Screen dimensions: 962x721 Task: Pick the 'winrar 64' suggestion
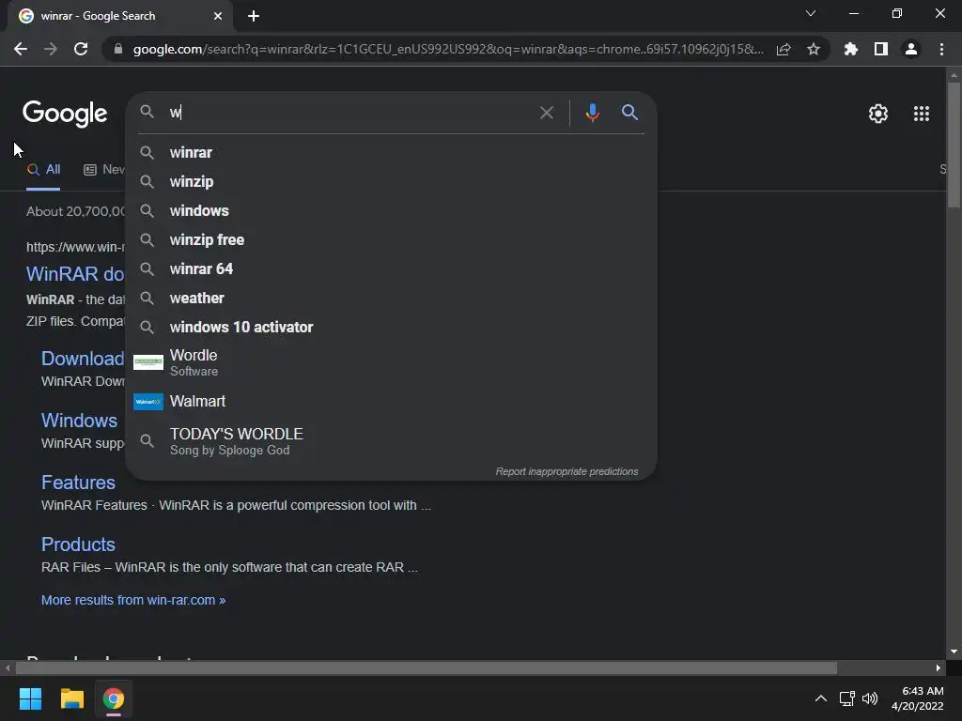pyautogui.click(x=391, y=269)
